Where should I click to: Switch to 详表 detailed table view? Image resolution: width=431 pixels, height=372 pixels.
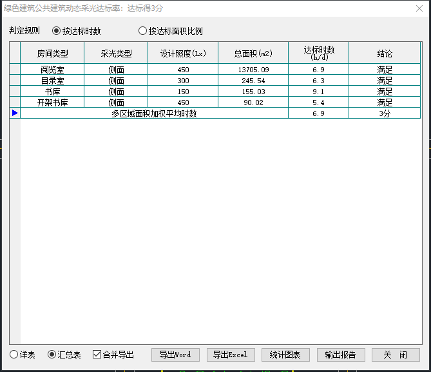[x=14, y=355]
